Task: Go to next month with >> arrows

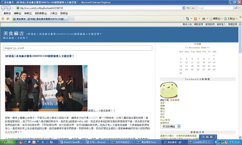Action: tap(209, 48)
